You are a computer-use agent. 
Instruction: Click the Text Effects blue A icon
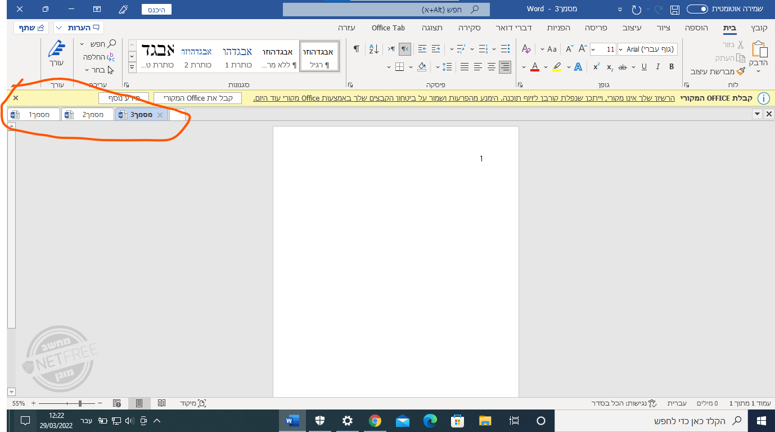(578, 67)
